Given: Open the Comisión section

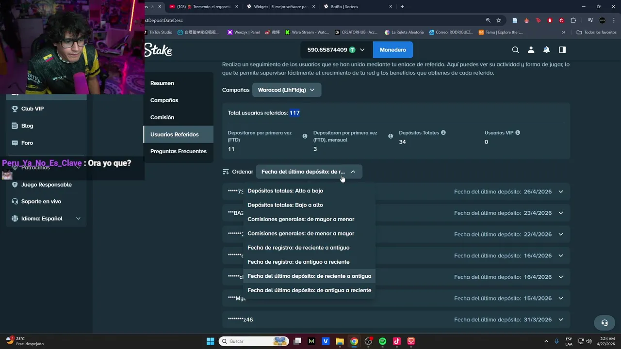Looking at the screenshot, I should tap(179, 117).
